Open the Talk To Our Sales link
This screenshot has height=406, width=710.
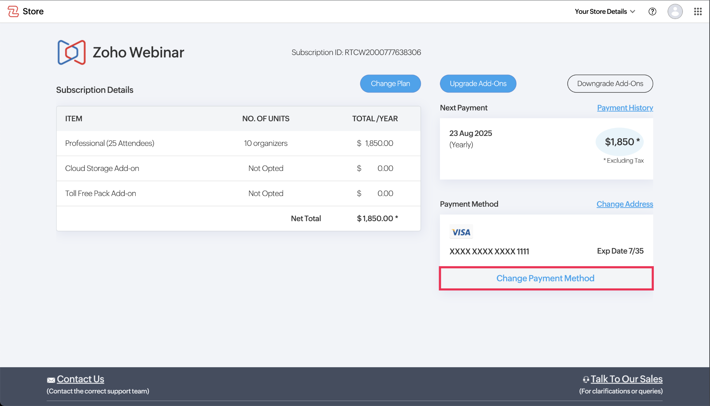(x=626, y=379)
